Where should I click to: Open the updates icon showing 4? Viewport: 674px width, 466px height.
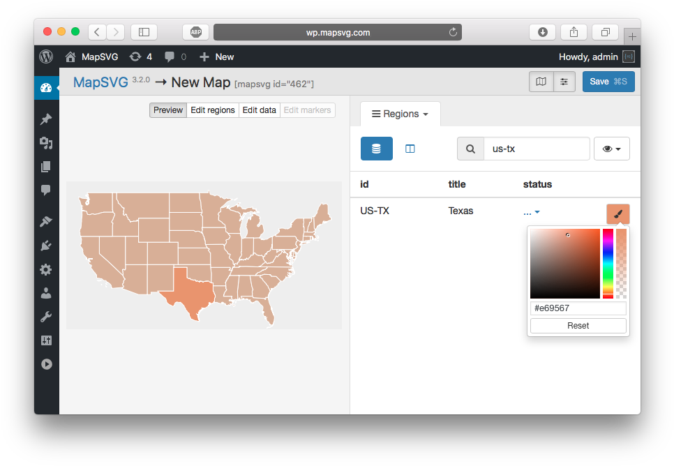click(140, 57)
